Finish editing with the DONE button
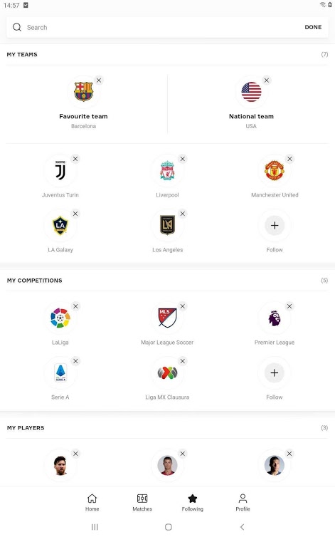 tap(313, 27)
